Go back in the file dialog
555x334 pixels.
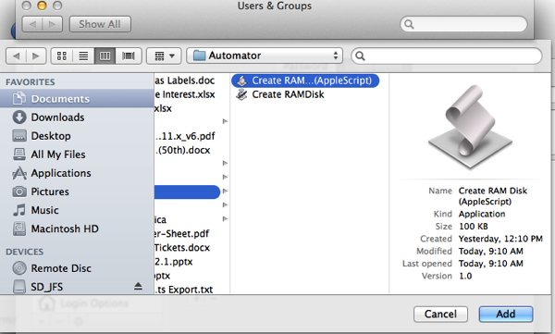coord(17,56)
